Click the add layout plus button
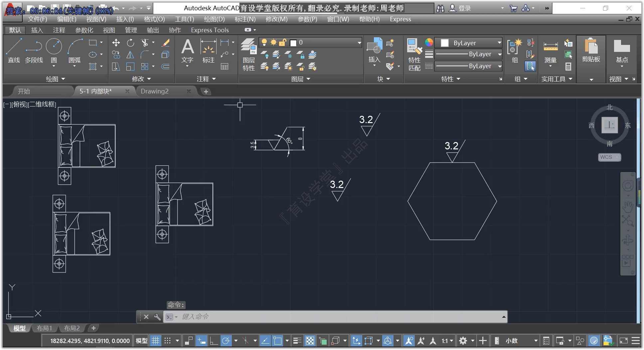This screenshot has height=350, width=644. [93, 328]
